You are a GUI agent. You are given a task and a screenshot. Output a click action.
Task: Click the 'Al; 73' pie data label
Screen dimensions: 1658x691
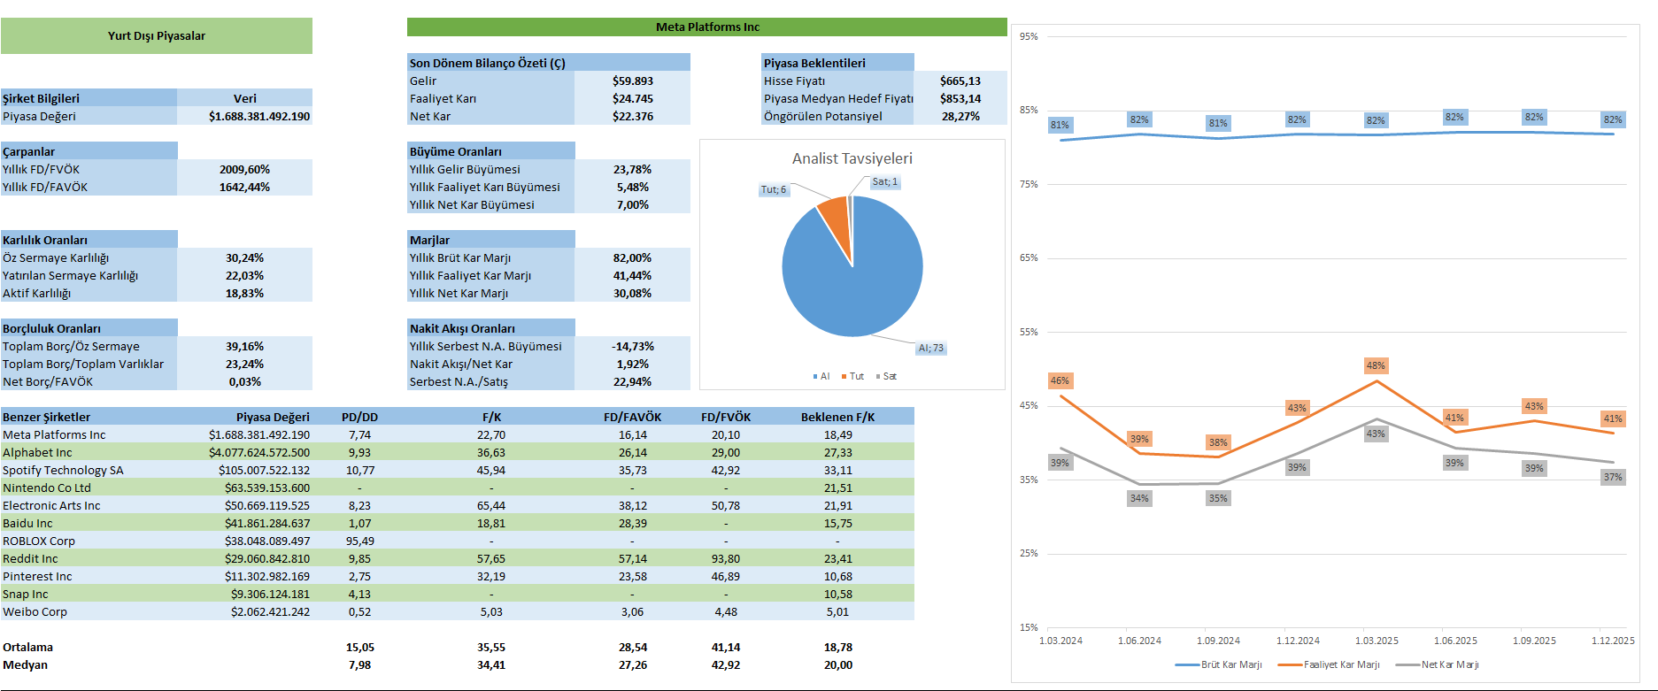pyautogui.click(x=930, y=348)
